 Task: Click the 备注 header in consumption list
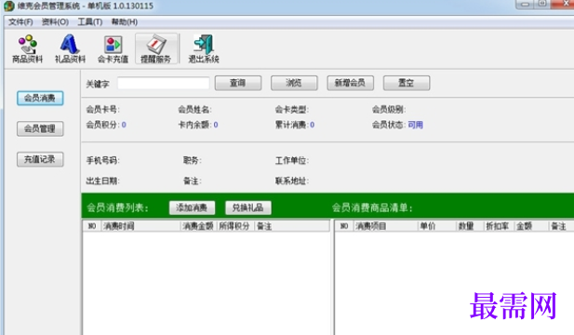pyautogui.click(x=291, y=226)
